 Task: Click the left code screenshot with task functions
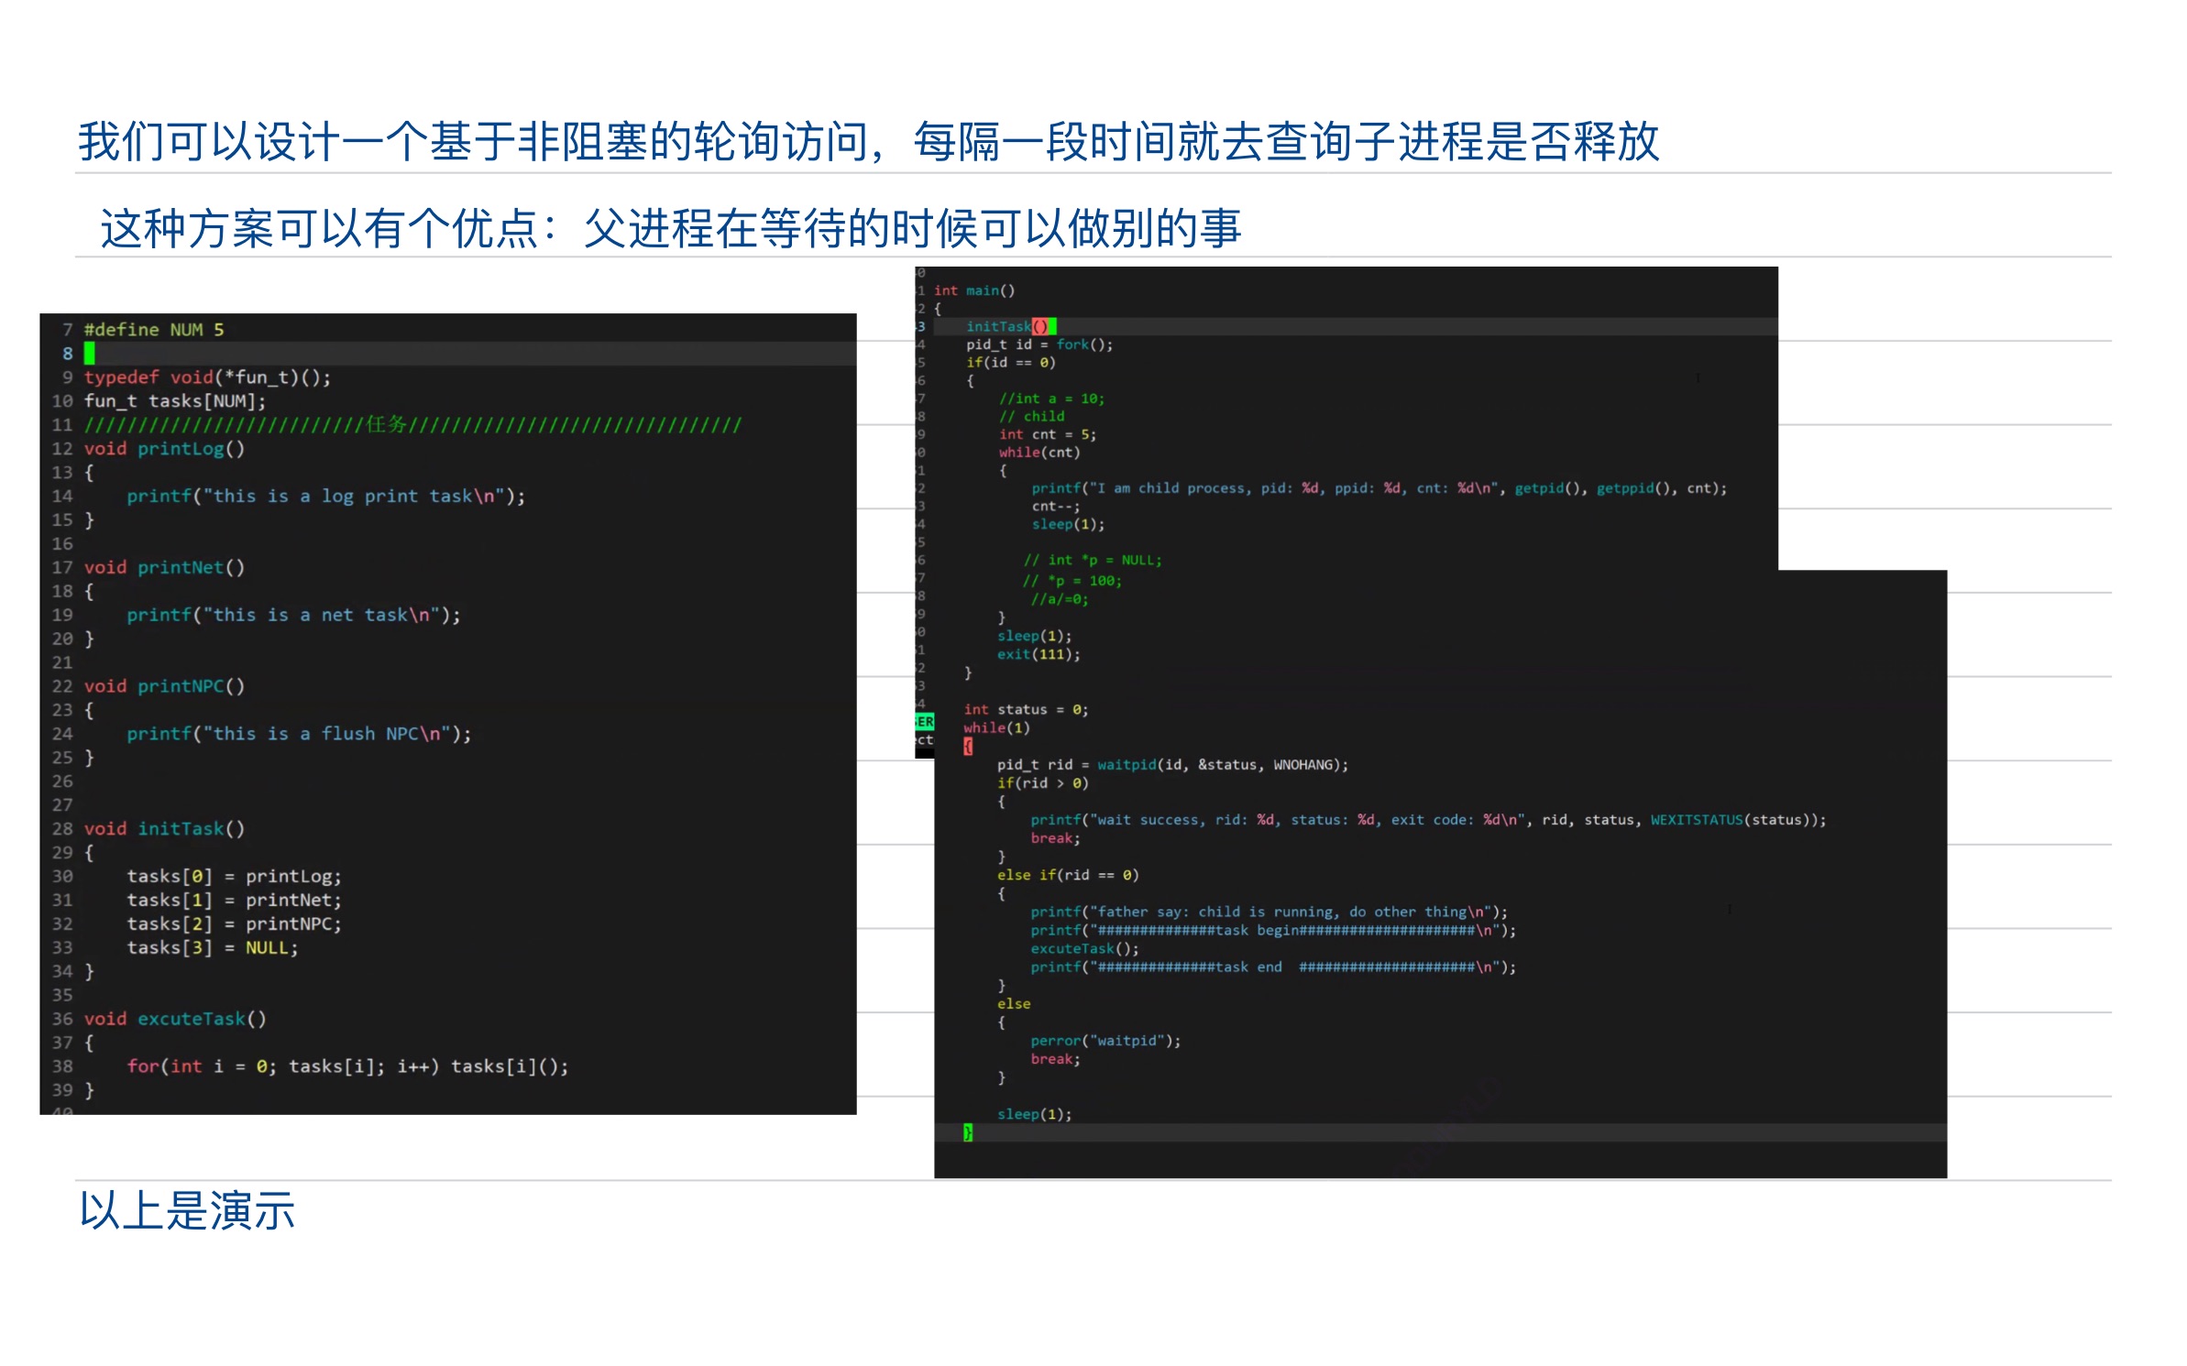coord(447,713)
